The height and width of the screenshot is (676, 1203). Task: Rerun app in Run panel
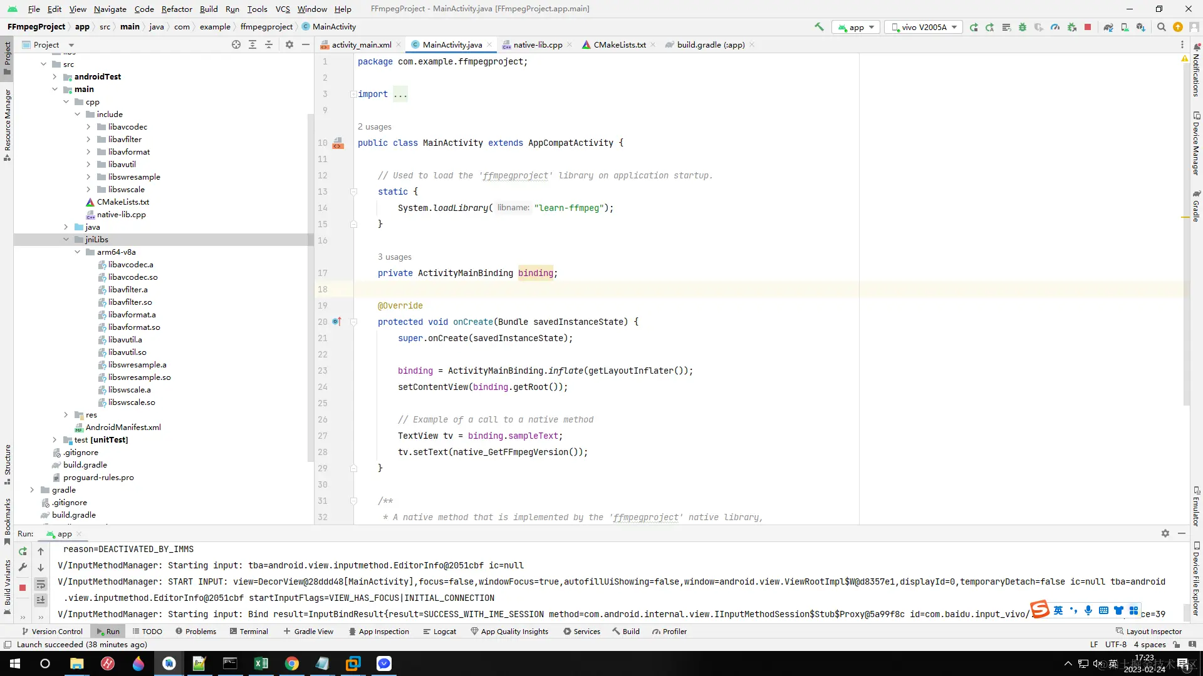pos(23,551)
